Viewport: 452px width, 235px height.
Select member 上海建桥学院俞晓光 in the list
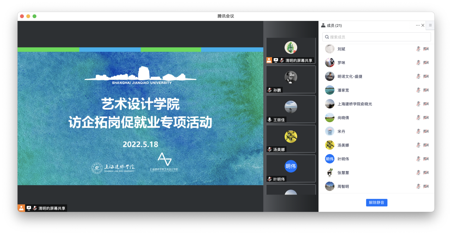[354, 104]
